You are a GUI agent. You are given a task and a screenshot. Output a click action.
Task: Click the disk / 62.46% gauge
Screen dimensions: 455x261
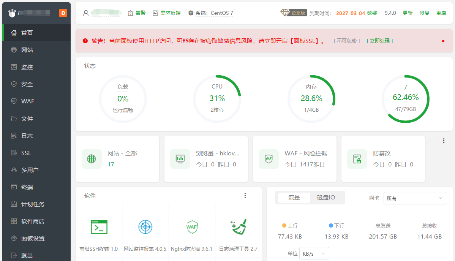coord(406,99)
